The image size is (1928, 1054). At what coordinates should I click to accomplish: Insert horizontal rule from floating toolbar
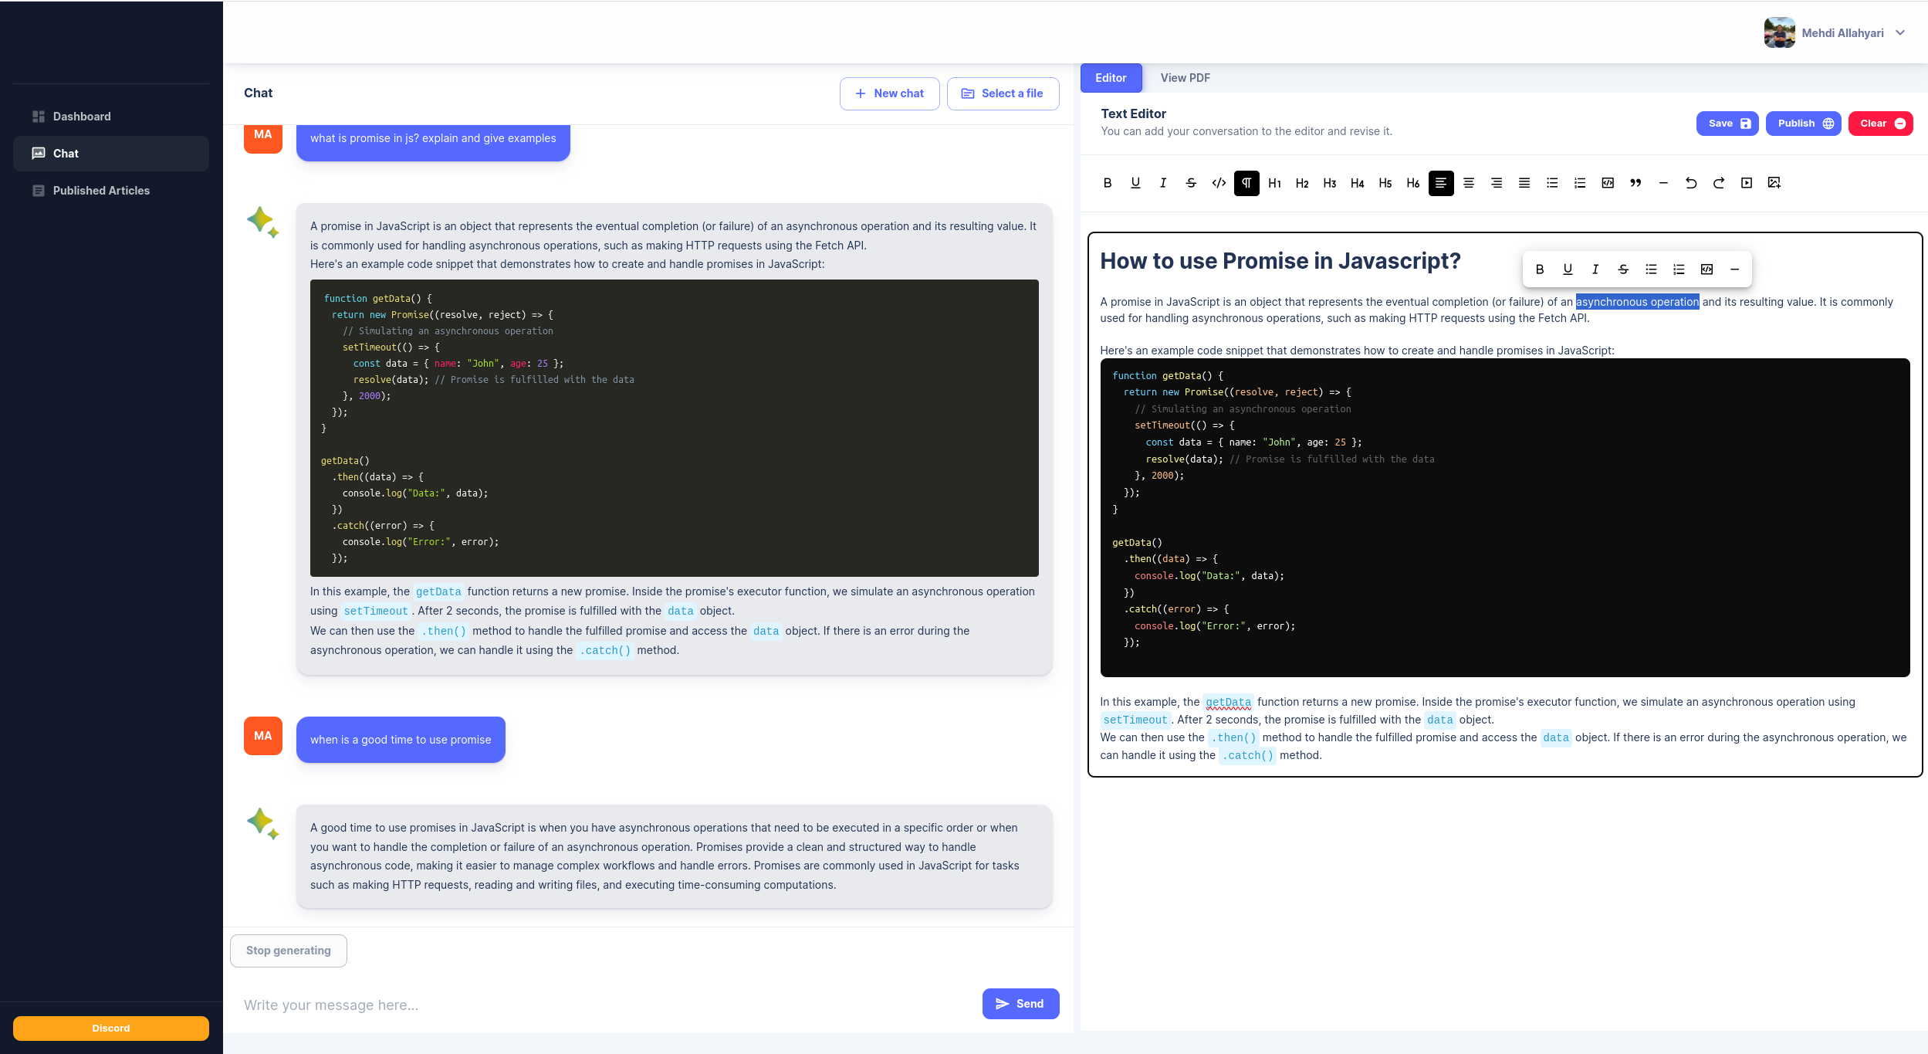[x=1734, y=269]
